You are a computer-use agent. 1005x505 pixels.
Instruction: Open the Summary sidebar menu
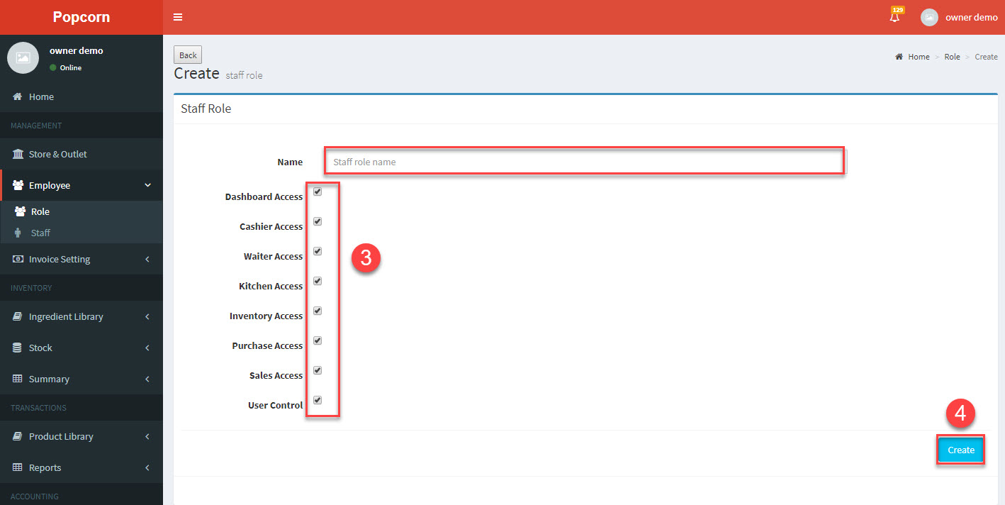49,379
